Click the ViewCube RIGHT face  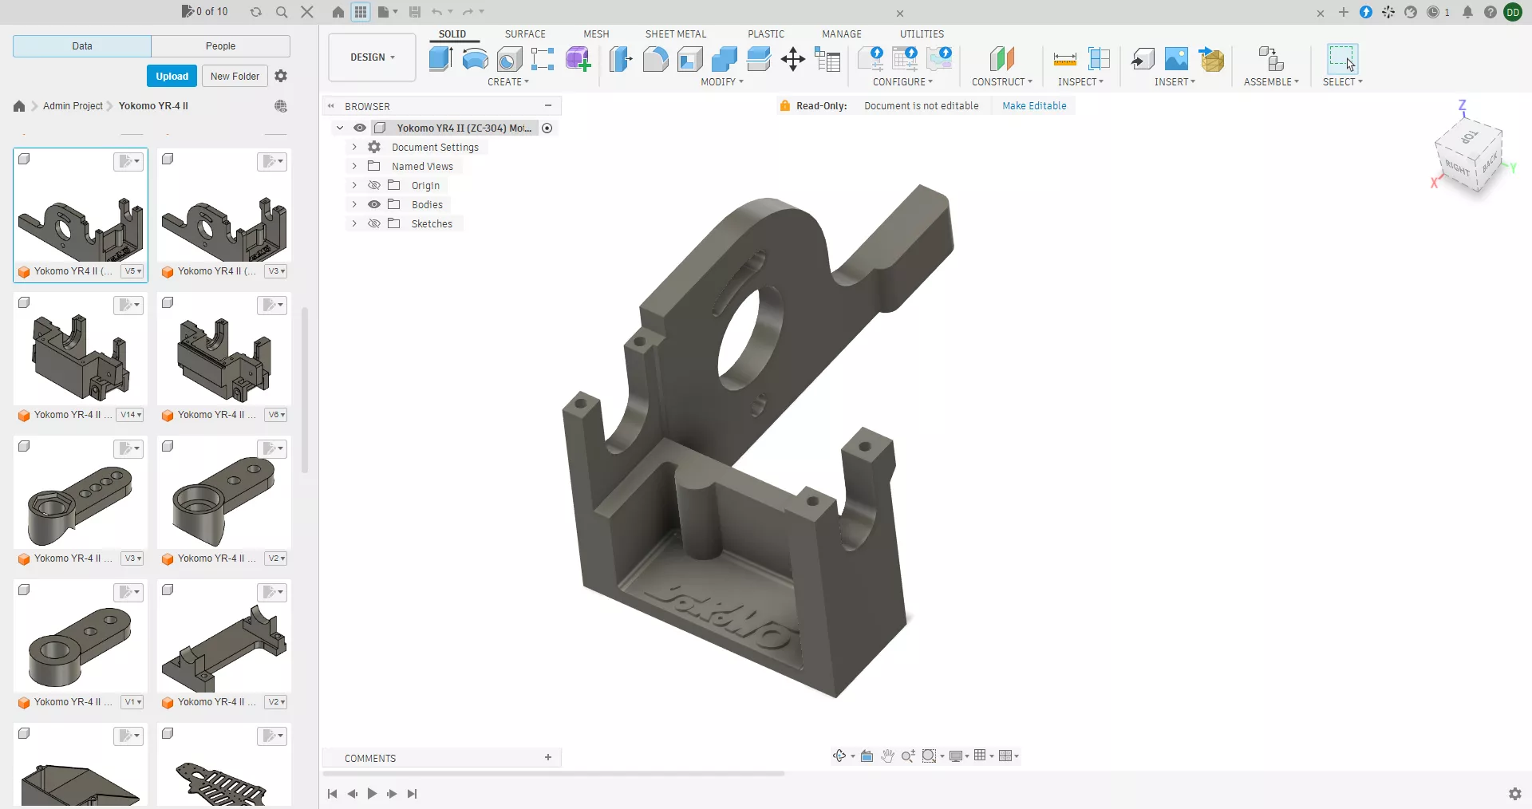point(1457,168)
